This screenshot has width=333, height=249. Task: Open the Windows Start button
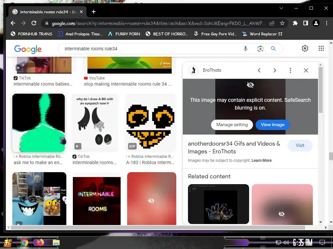[7, 243]
